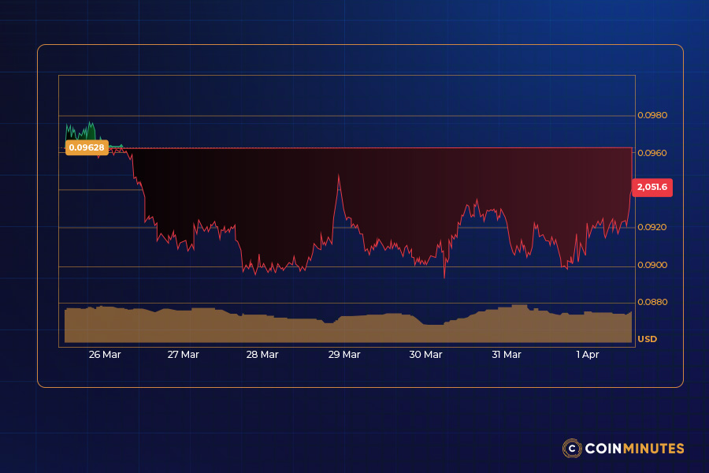This screenshot has height=473, width=709.
Task: Click the orange 0.09628 price tag
Action: pyautogui.click(x=86, y=147)
